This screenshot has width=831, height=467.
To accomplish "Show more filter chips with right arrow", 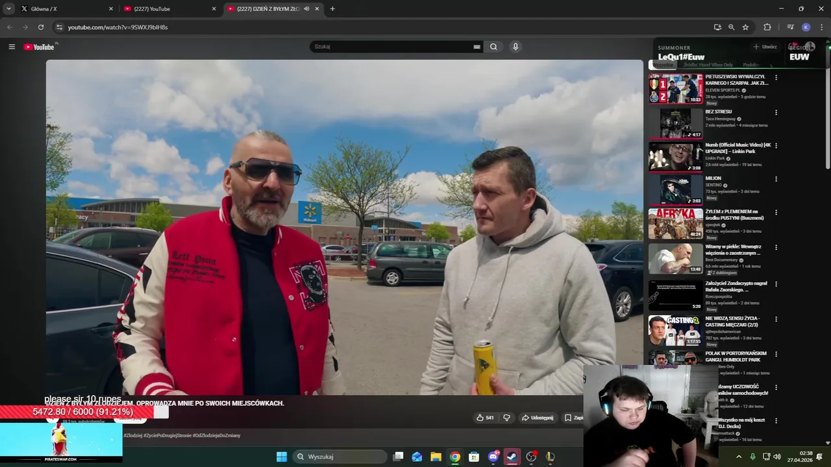I will pos(771,66).
